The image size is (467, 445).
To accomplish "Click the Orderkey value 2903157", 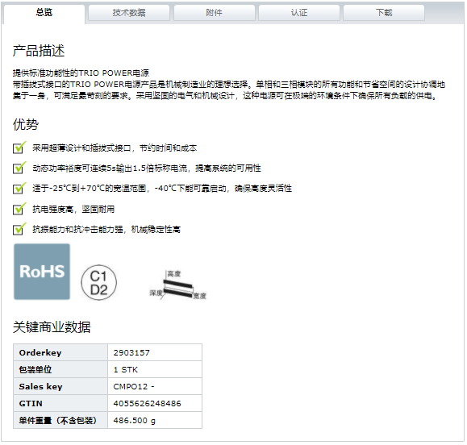I will [x=131, y=353].
